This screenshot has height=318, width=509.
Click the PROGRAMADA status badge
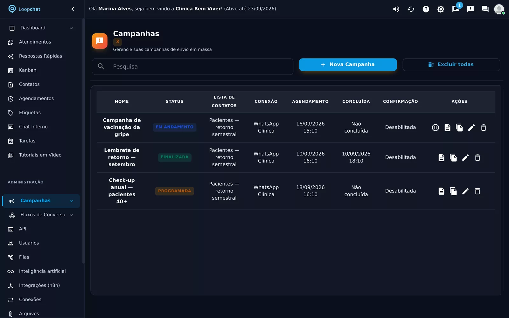tap(174, 191)
